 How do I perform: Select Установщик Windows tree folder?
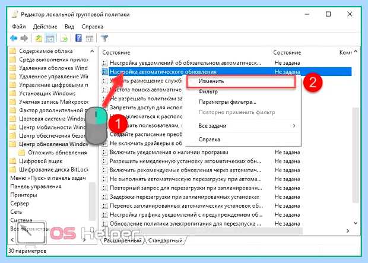coord(47,93)
